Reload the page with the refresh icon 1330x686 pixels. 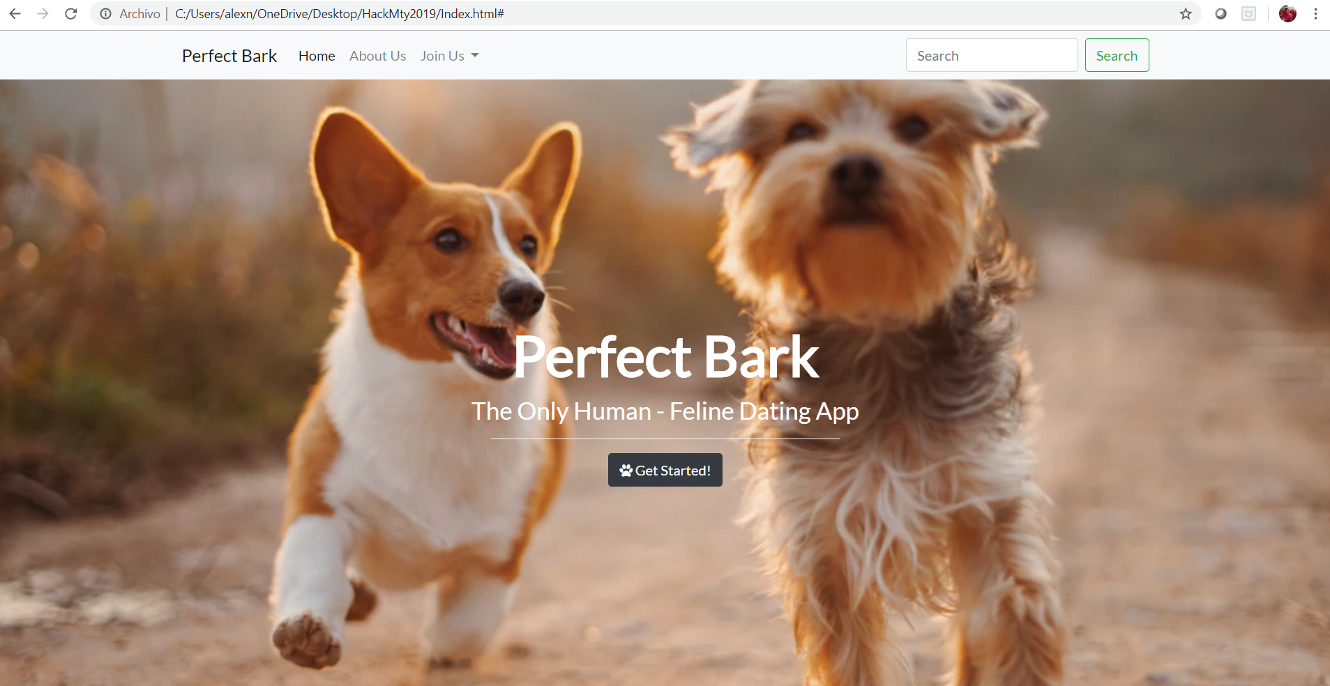pos(70,13)
